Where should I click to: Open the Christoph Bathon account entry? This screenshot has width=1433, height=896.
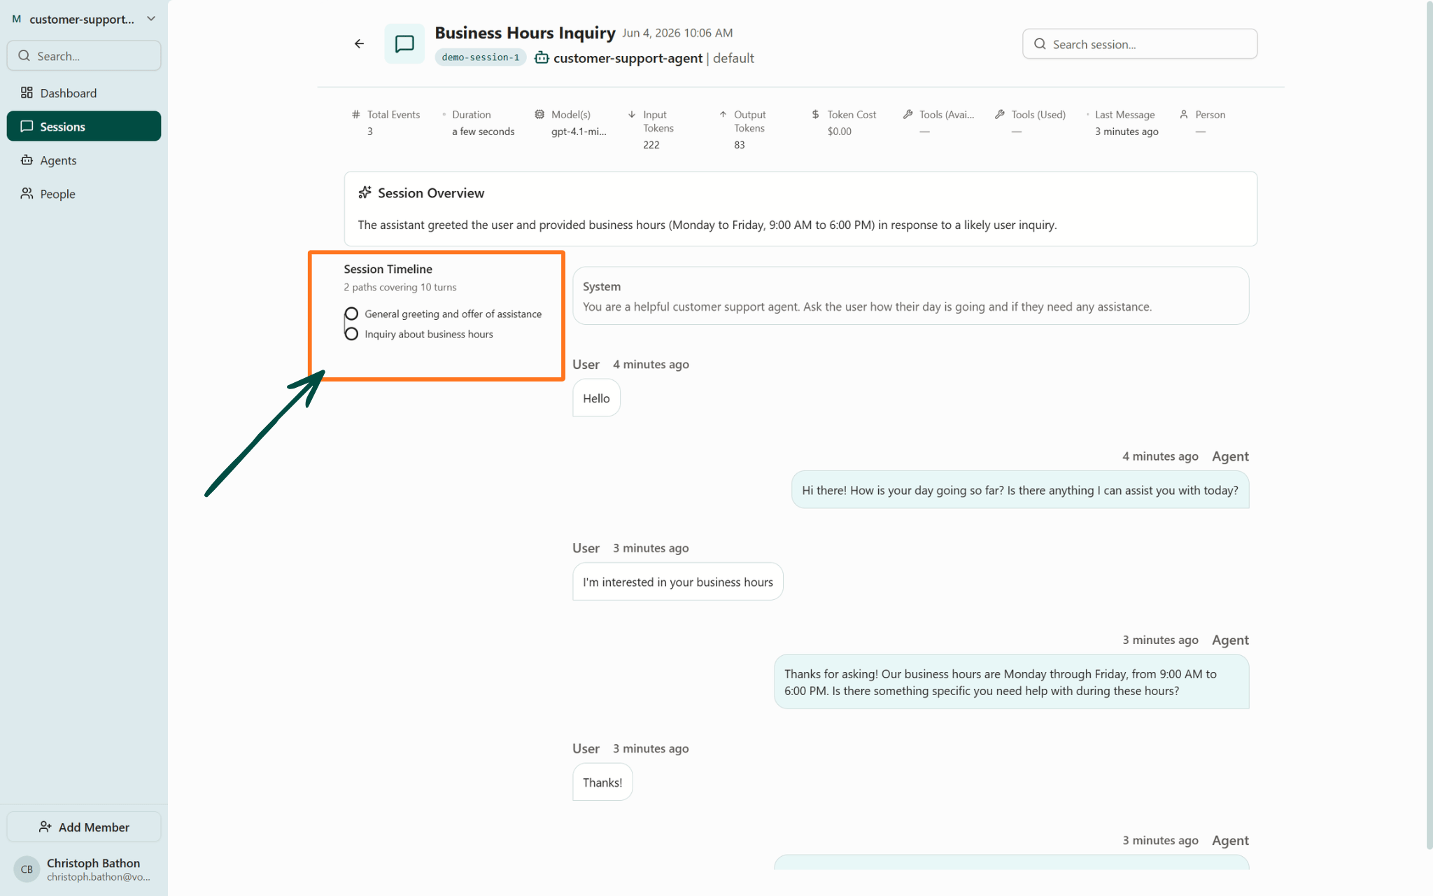pos(84,869)
